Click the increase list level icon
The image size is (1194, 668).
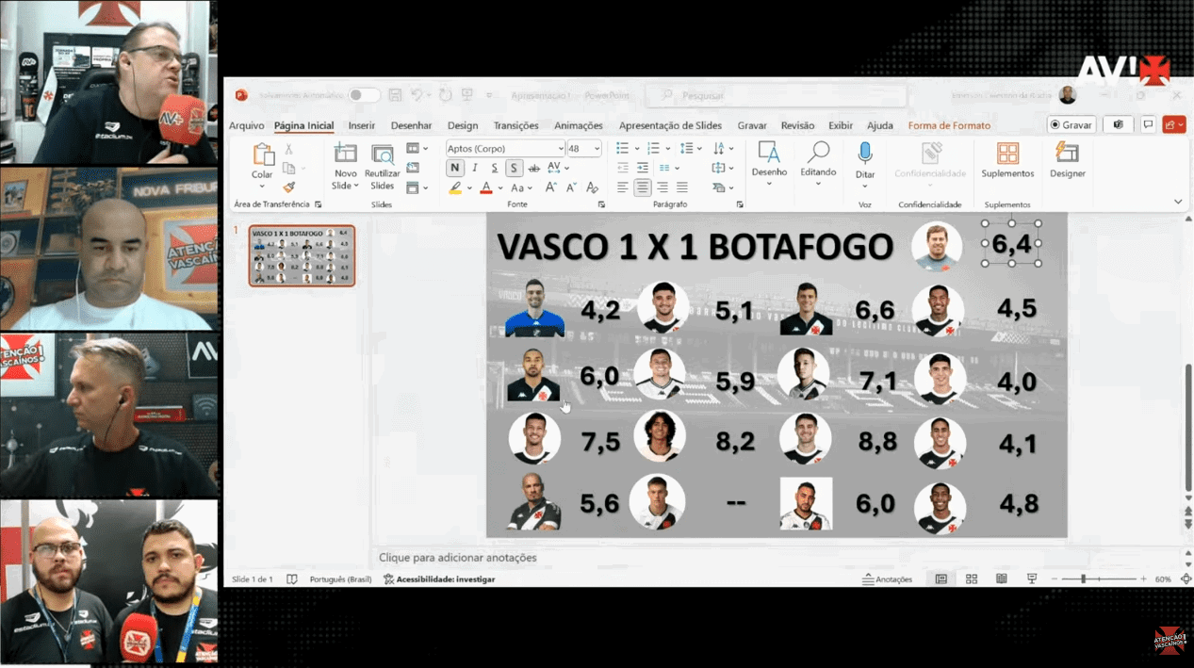(643, 168)
